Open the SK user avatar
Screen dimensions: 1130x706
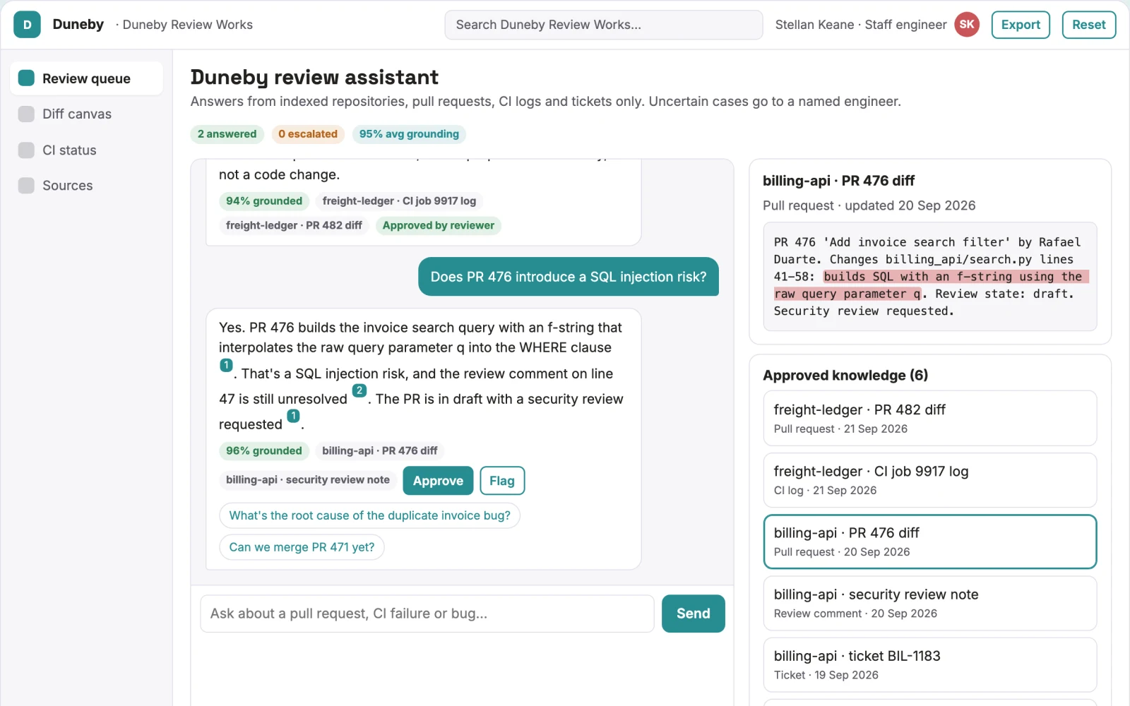click(x=967, y=25)
